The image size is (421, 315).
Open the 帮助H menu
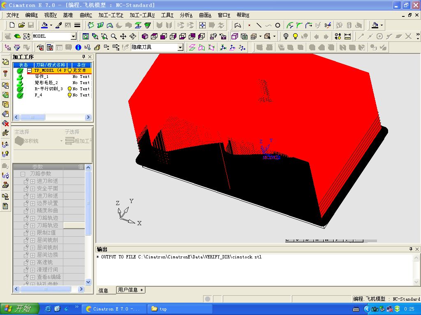tap(243, 15)
